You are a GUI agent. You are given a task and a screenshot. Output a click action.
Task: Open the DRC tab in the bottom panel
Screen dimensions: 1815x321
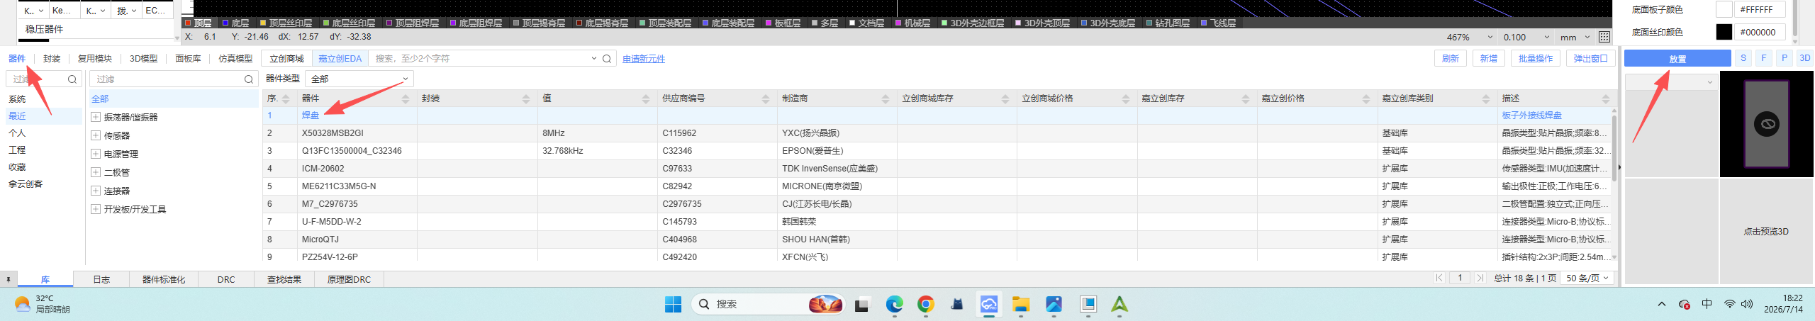pyautogui.click(x=226, y=279)
